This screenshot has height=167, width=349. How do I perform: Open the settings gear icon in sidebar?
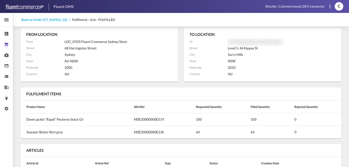pos(6,109)
